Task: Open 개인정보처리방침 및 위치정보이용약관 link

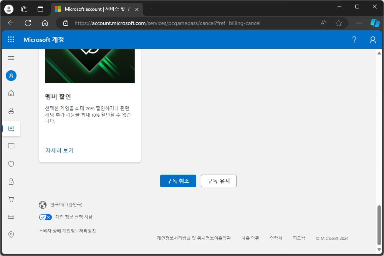Action: 194,238
